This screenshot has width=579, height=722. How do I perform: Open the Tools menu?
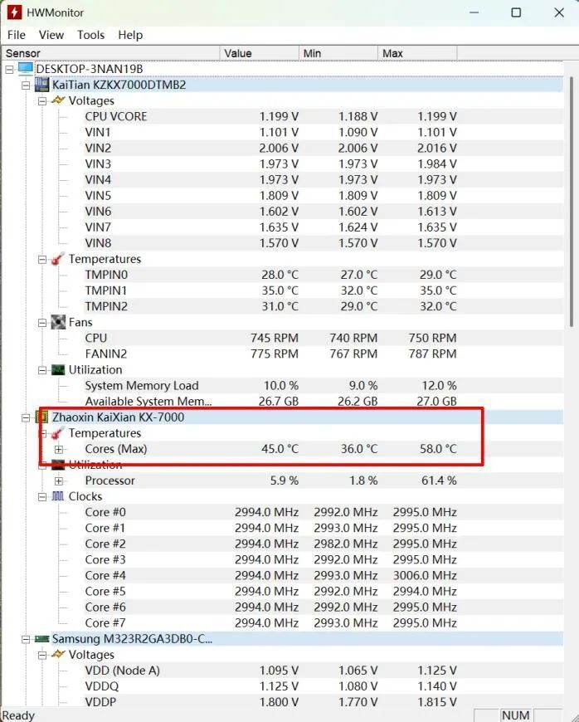pyautogui.click(x=90, y=35)
